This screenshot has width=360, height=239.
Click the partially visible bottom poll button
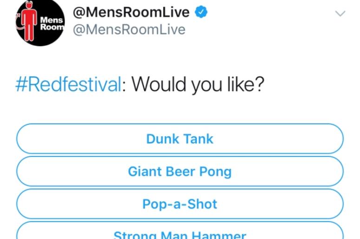[180, 230]
